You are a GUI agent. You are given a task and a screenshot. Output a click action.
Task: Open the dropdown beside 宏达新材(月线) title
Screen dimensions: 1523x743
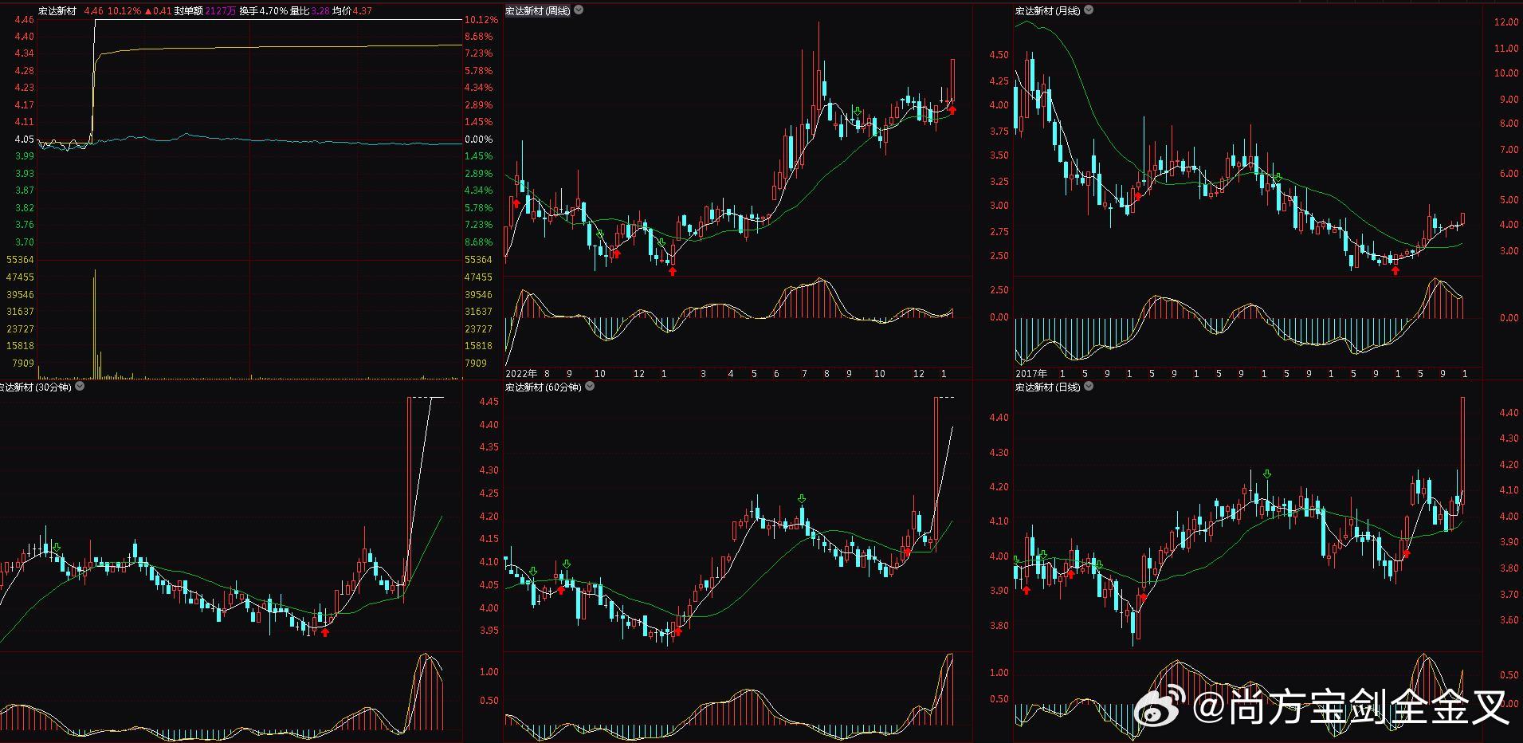[x=1089, y=10]
